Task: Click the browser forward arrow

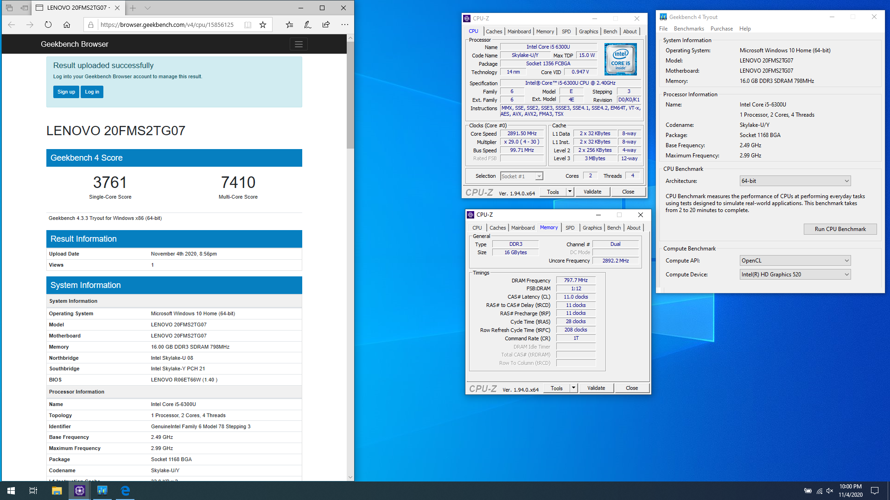Action: (x=30, y=25)
